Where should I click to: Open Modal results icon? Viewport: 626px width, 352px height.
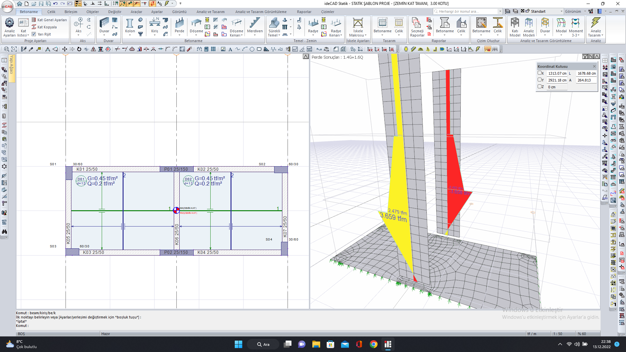click(x=561, y=27)
